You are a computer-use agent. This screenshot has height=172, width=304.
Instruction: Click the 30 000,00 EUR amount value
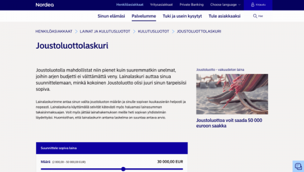coord(170,162)
